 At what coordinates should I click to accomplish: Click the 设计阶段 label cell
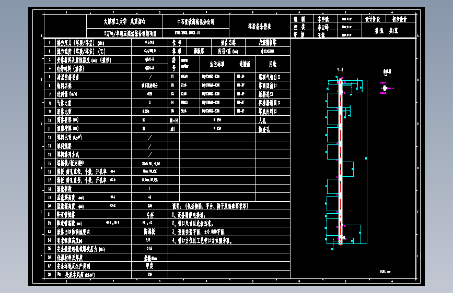point(373,19)
